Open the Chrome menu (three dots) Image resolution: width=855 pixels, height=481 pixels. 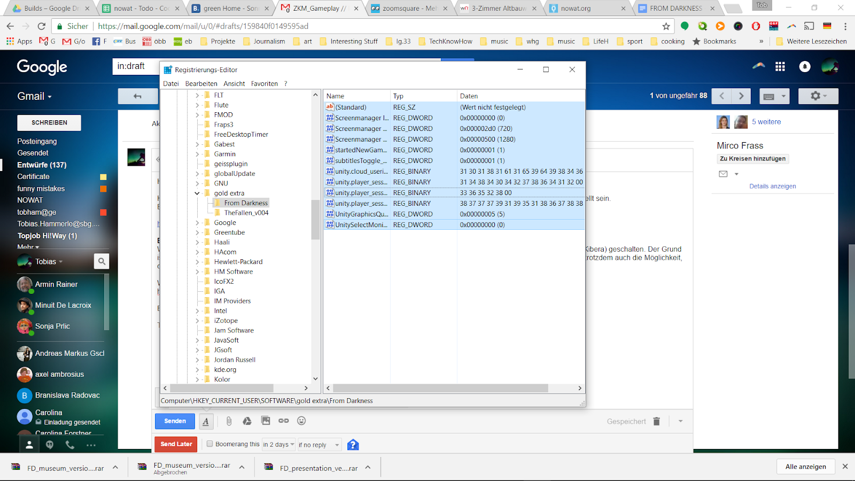(x=845, y=26)
